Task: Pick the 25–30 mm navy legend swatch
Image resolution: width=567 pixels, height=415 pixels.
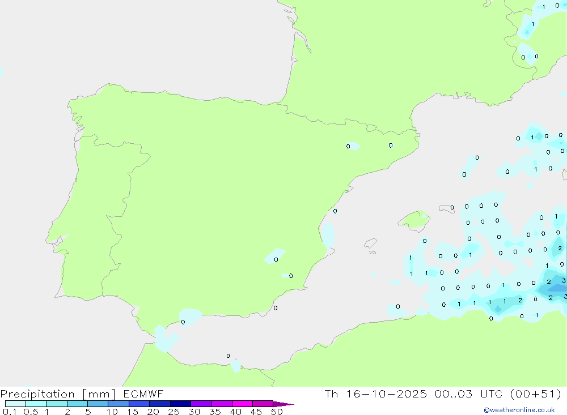Action: pos(180,404)
